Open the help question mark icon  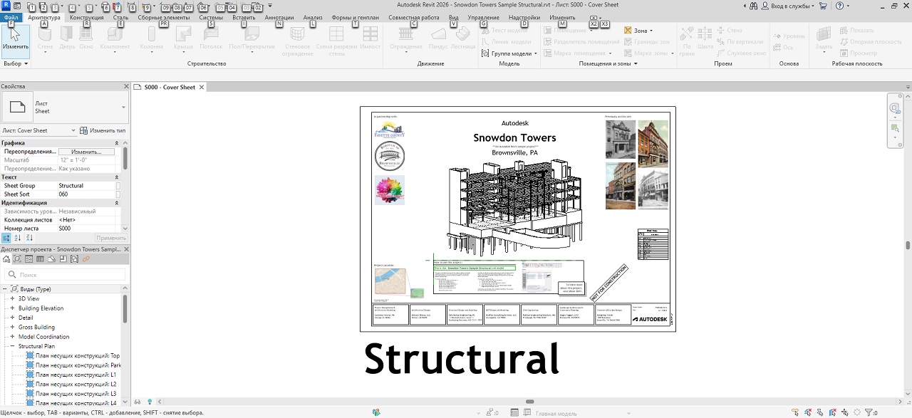tap(839, 6)
